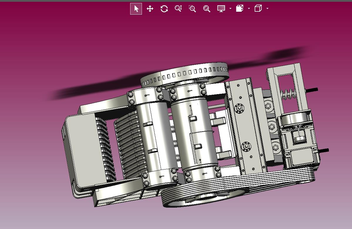Screen dimensions: 352x229
Task: Click the section view icon
Action: pyautogui.click(x=240, y=9)
